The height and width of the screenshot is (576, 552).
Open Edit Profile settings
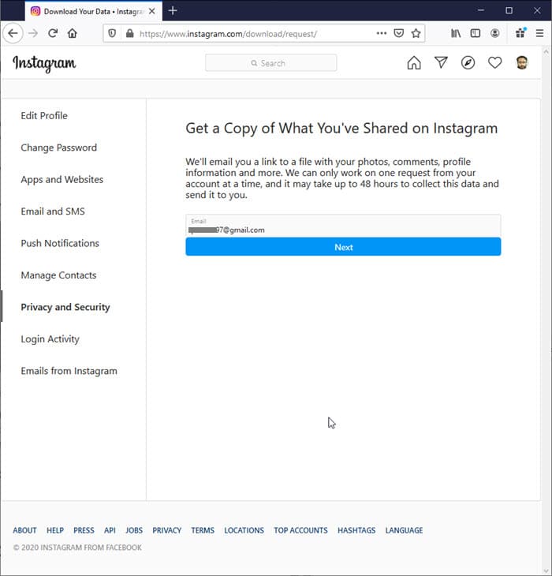tap(44, 116)
